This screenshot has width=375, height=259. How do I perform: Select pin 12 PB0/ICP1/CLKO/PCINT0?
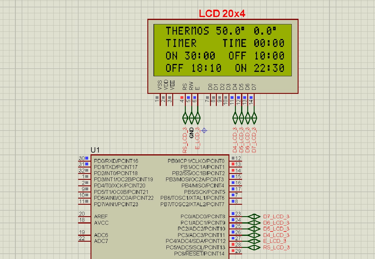(x=236, y=158)
